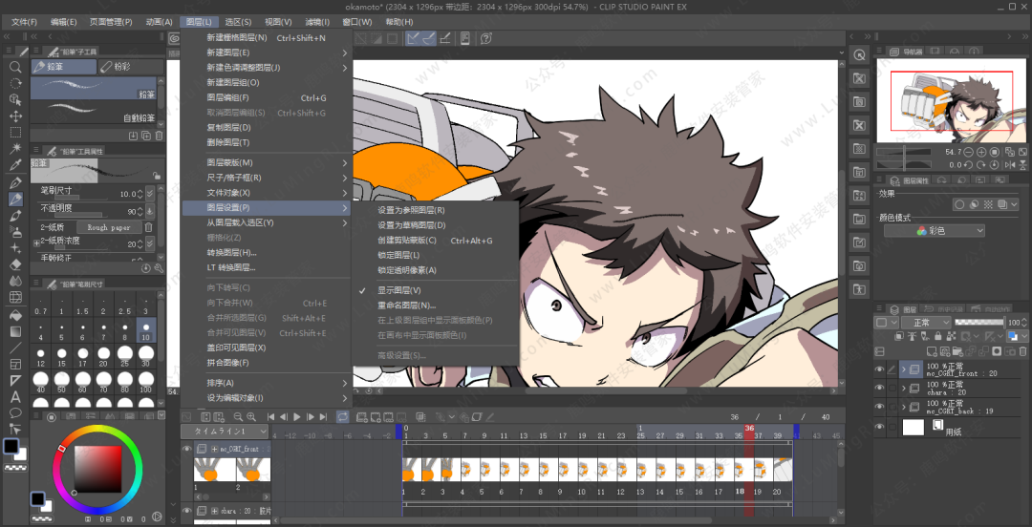This screenshot has width=1032, height=527.
Task: Select brush size 30
Action: [x=145, y=355]
